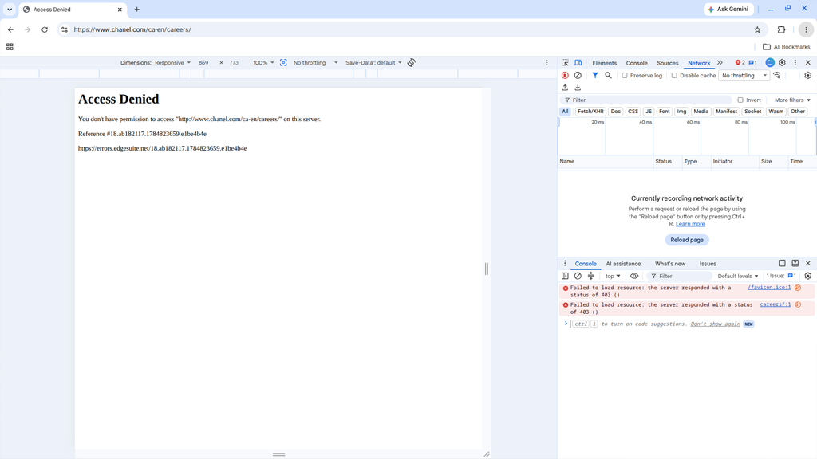Open console top context dropdown
Viewport: 817px width, 459px height.
(x=613, y=276)
